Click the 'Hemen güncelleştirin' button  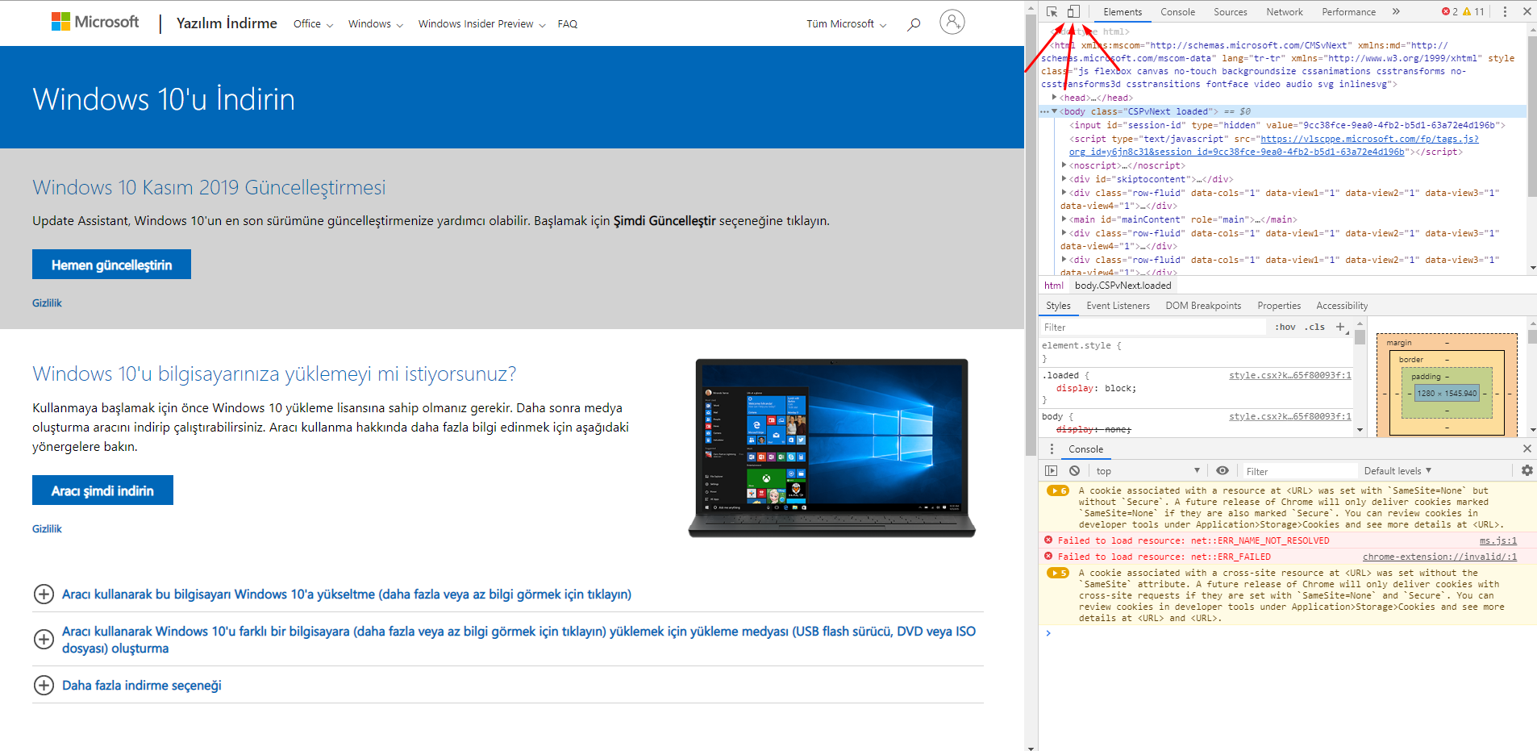coord(111,265)
